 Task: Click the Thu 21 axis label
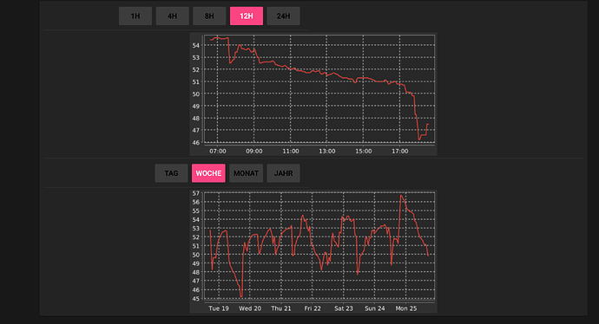(281, 308)
